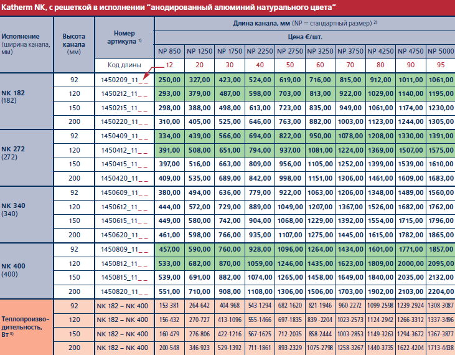
Task: Click the price 1683,00
Action: [x=441, y=179]
